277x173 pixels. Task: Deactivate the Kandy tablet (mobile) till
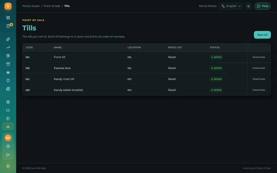point(259,90)
